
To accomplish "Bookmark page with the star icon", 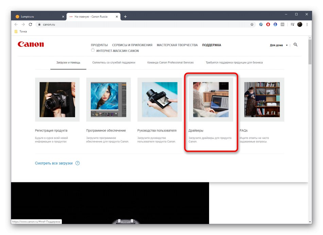I will [x=252, y=24].
